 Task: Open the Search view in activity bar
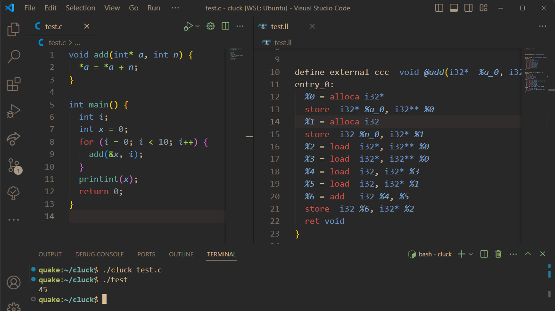pyautogui.click(x=14, y=57)
